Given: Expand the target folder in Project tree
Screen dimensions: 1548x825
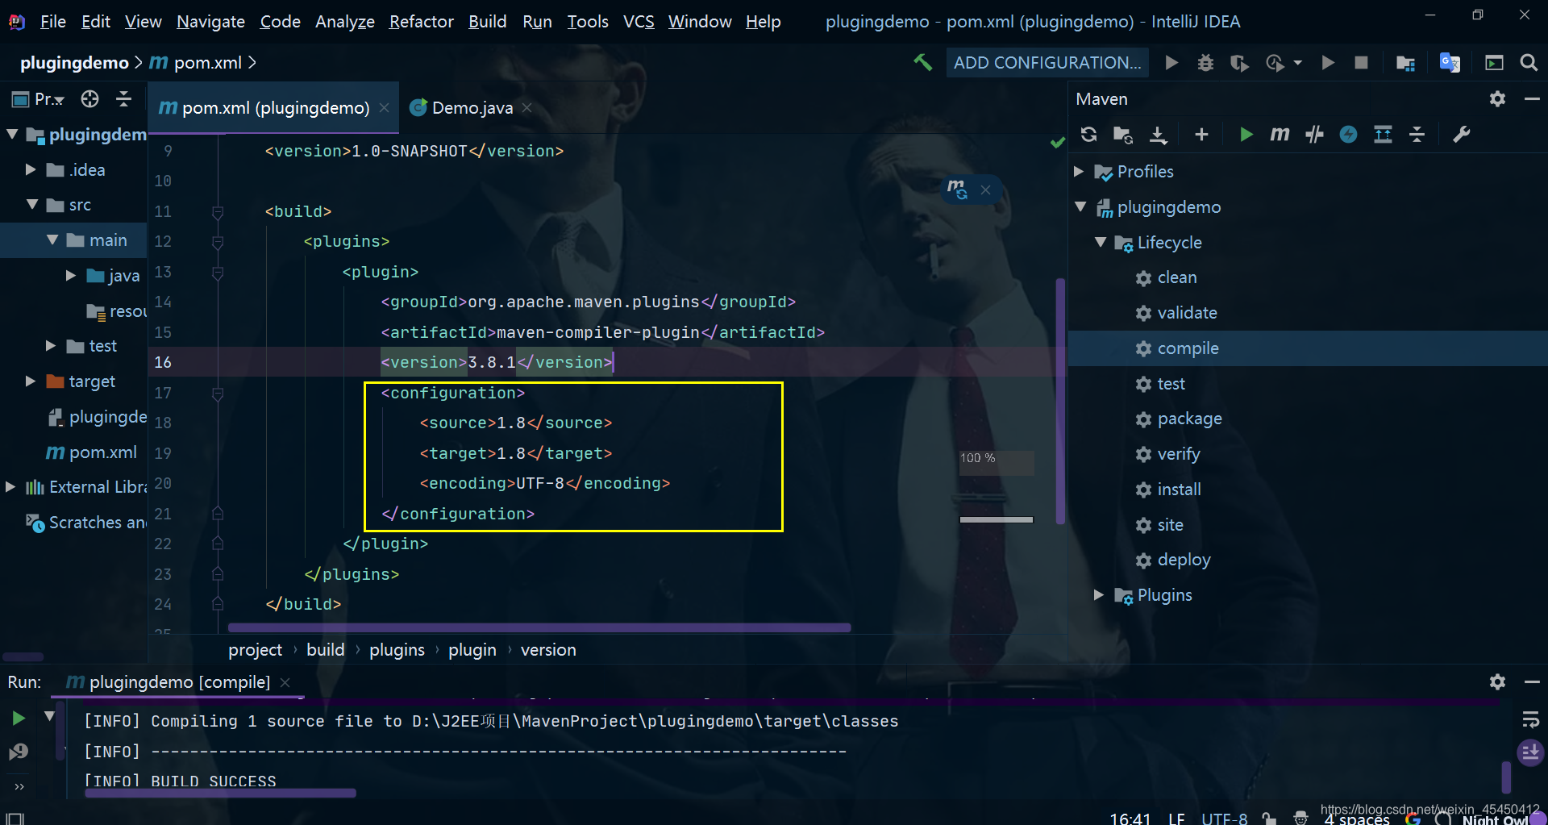Looking at the screenshot, I should click(31, 381).
